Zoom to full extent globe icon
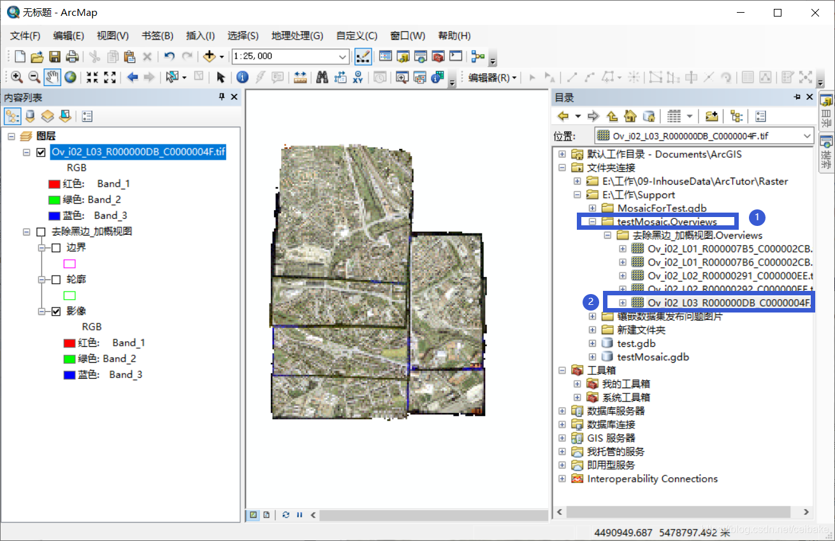This screenshot has height=541, width=835. point(70,77)
